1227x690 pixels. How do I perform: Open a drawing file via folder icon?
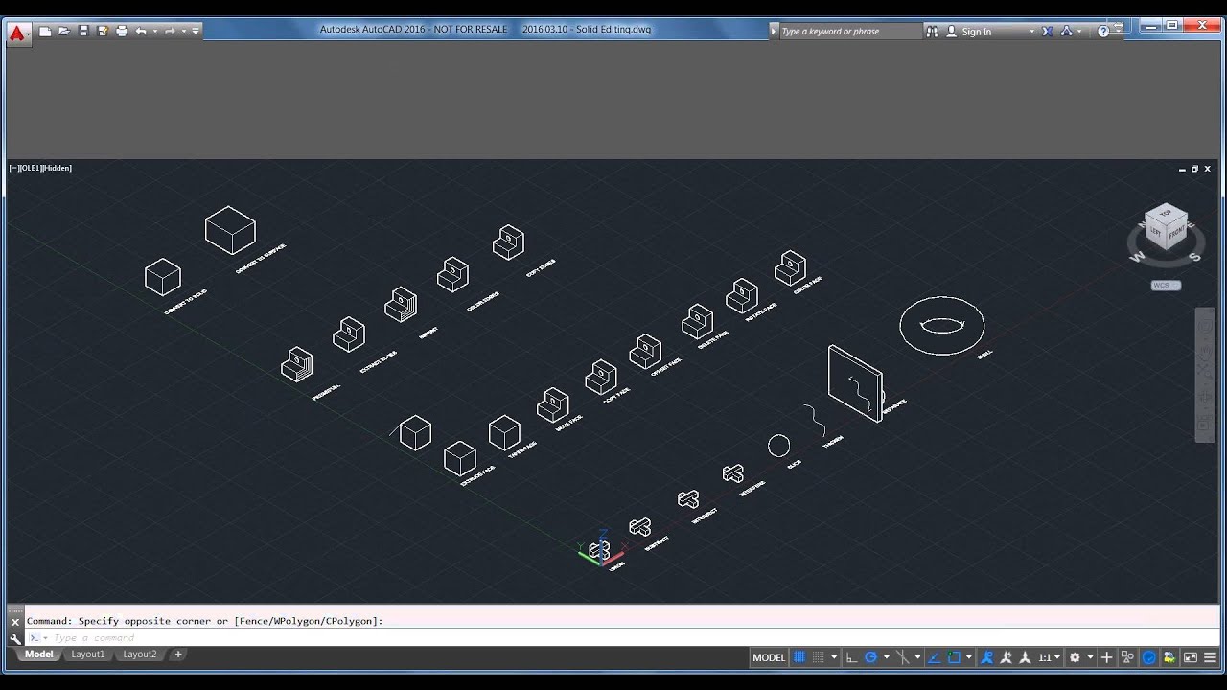click(64, 31)
